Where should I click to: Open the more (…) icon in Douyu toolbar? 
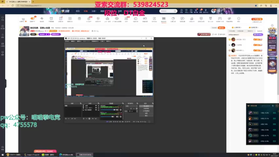pos(239,18)
